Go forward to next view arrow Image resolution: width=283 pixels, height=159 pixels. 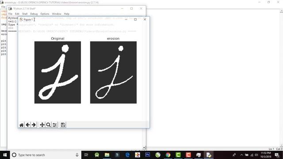tap(34, 125)
